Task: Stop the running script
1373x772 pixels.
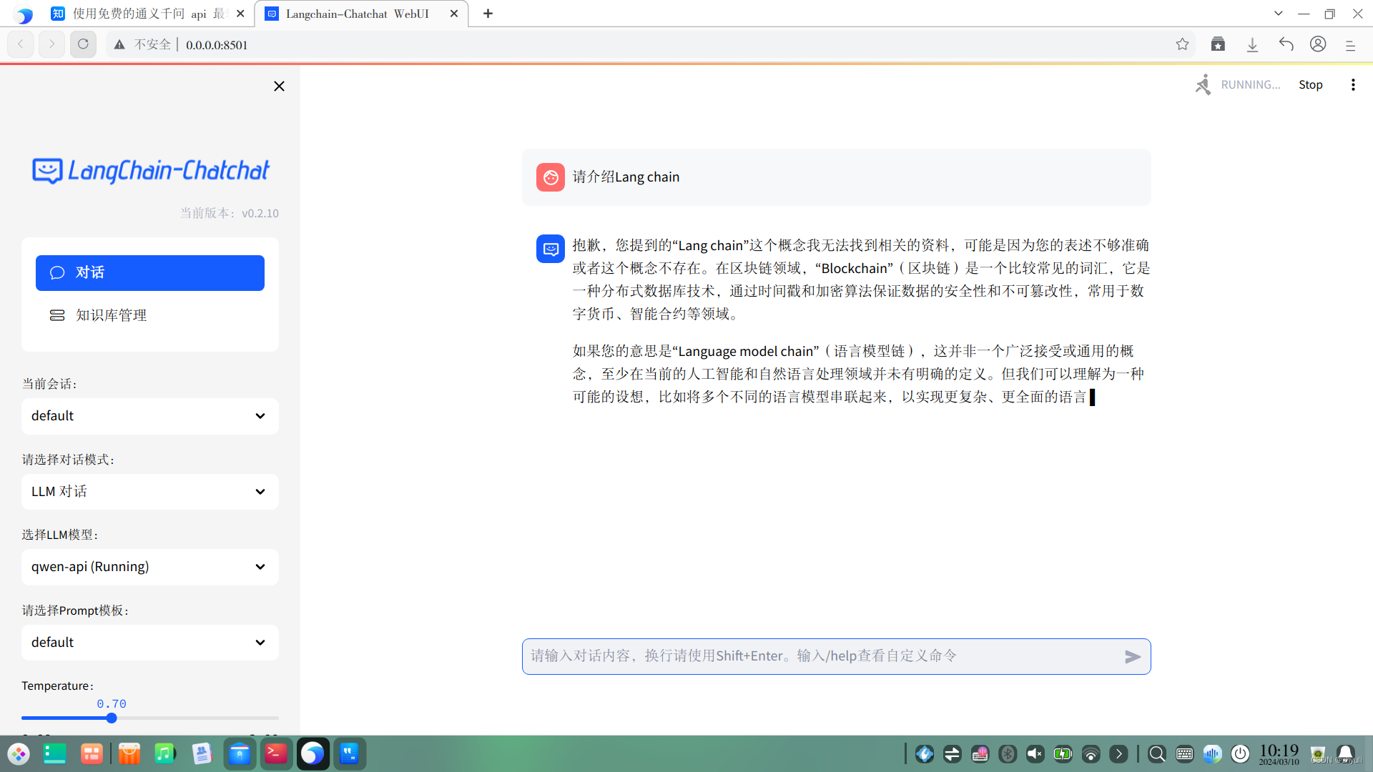Action: pos(1311,84)
